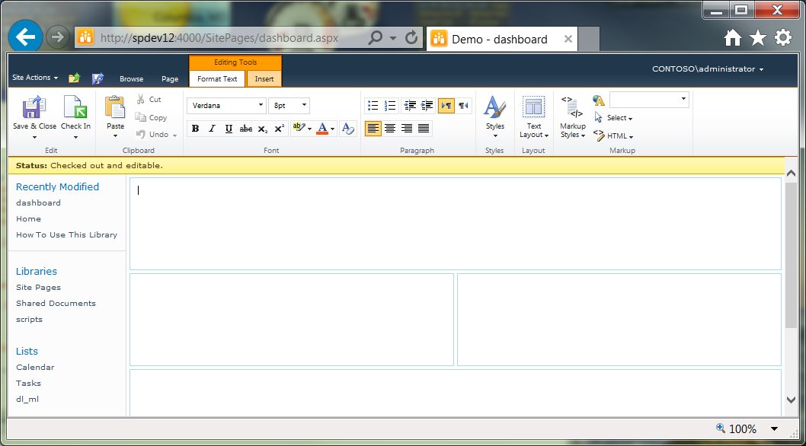Image resolution: width=806 pixels, height=446 pixels.
Task: Expand the Site Actions menu
Action: click(36, 78)
